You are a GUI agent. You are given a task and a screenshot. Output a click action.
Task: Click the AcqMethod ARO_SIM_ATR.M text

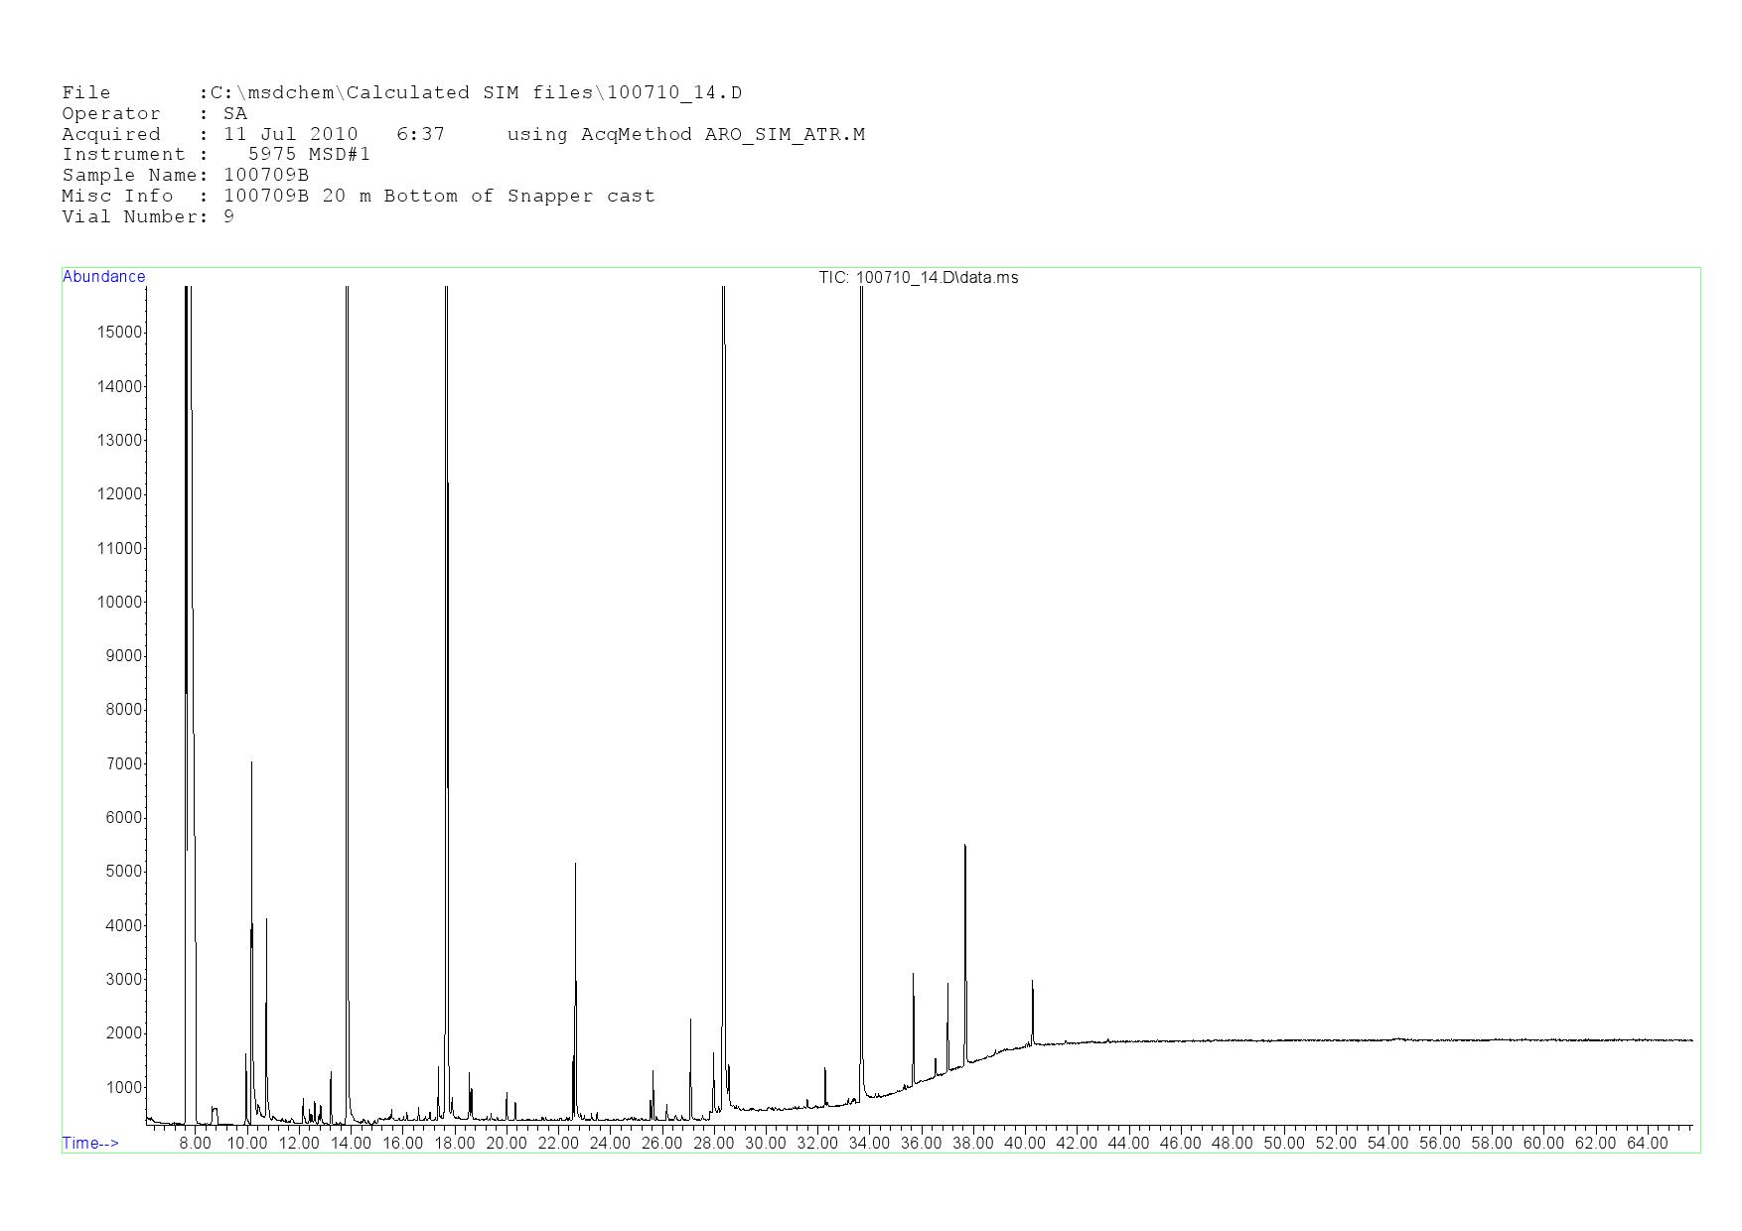click(685, 135)
